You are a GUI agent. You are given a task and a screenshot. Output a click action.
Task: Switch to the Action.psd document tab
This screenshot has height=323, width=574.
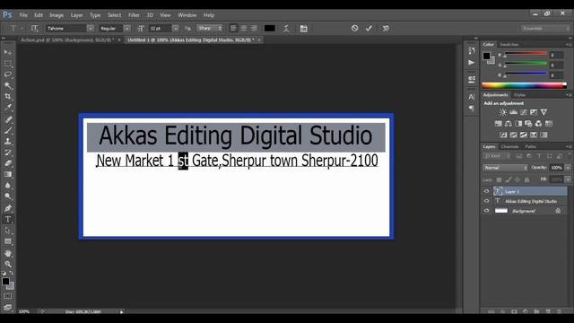[68, 39]
